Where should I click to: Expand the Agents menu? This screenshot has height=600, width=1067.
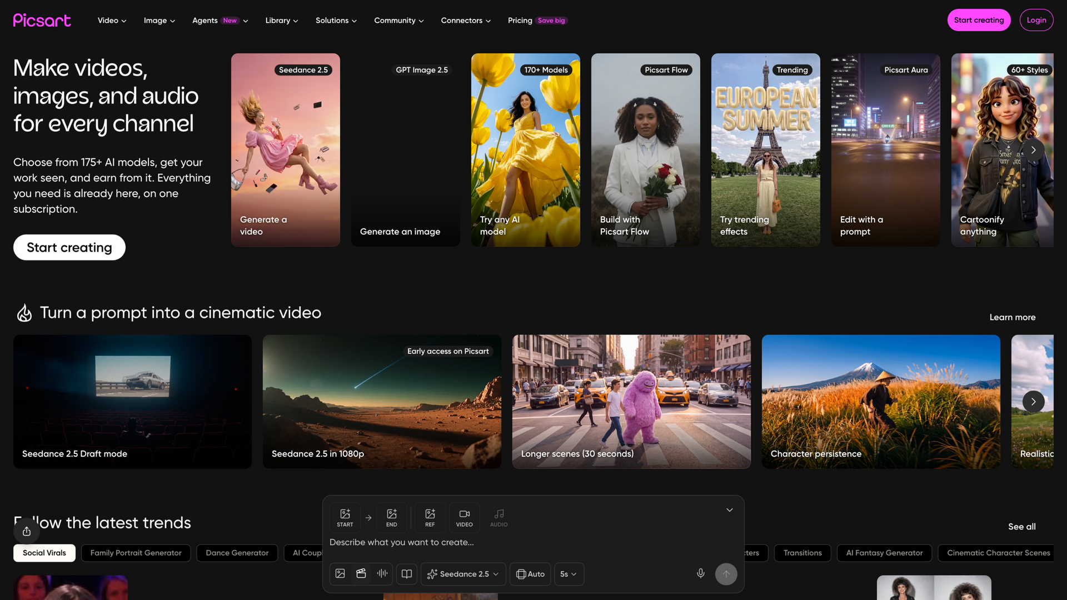pos(220,21)
